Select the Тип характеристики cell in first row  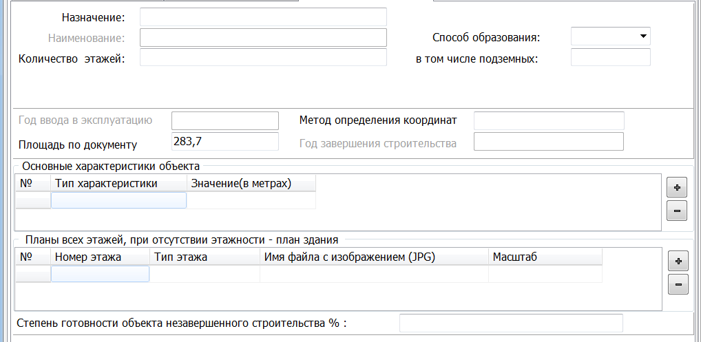[118, 200]
